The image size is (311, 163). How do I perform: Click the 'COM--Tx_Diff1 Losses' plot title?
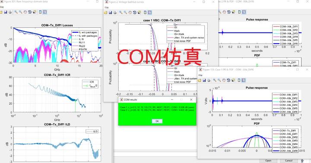coord(57,25)
